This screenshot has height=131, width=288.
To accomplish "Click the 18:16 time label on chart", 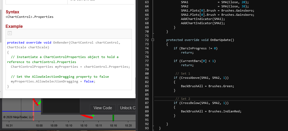I will (113, 126).
